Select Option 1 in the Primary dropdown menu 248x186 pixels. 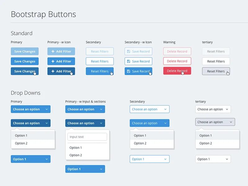33,135
